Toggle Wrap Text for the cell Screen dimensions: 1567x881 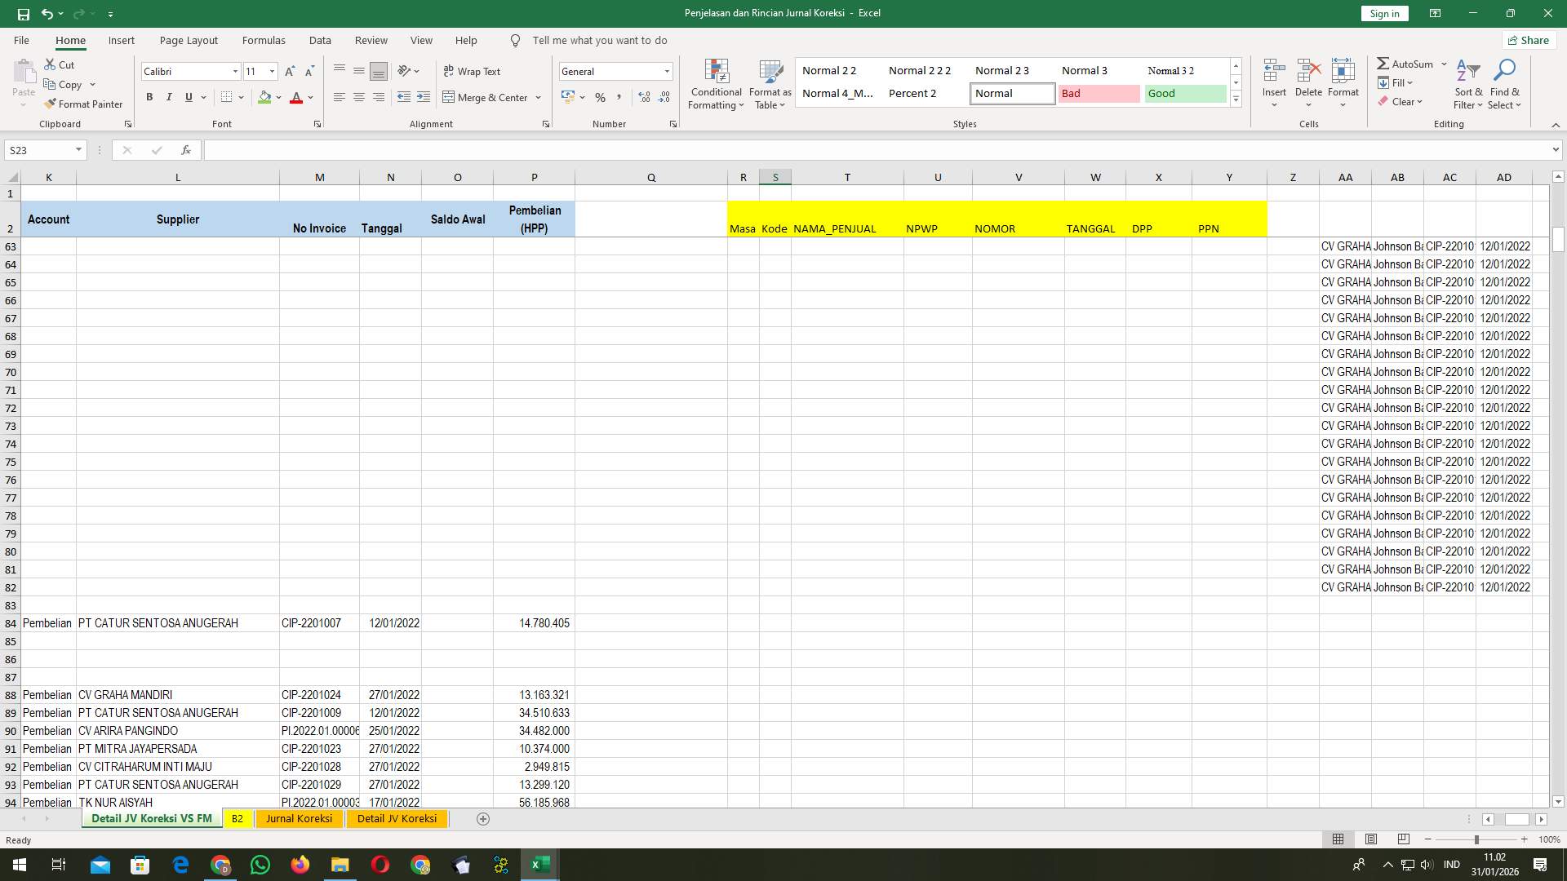473,71
